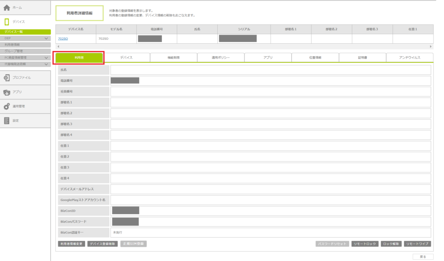Select the 位置情報 tab

coord(315,58)
